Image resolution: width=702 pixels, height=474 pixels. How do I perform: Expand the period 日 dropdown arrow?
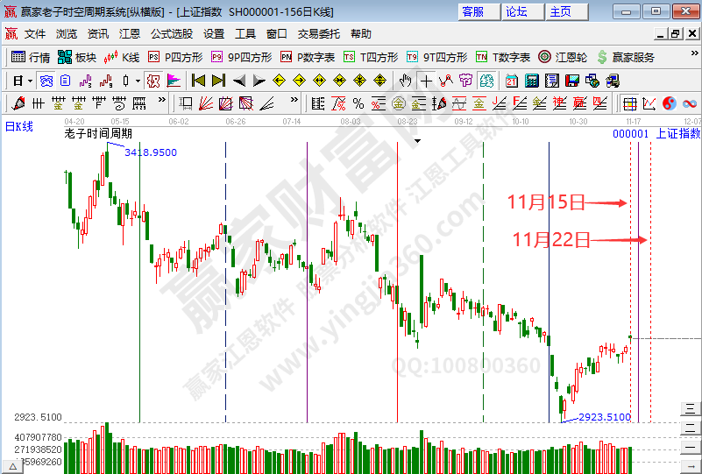(29, 81)
